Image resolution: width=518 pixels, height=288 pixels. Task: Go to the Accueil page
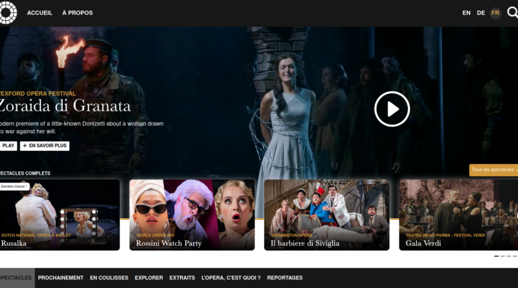coord(39,13)
